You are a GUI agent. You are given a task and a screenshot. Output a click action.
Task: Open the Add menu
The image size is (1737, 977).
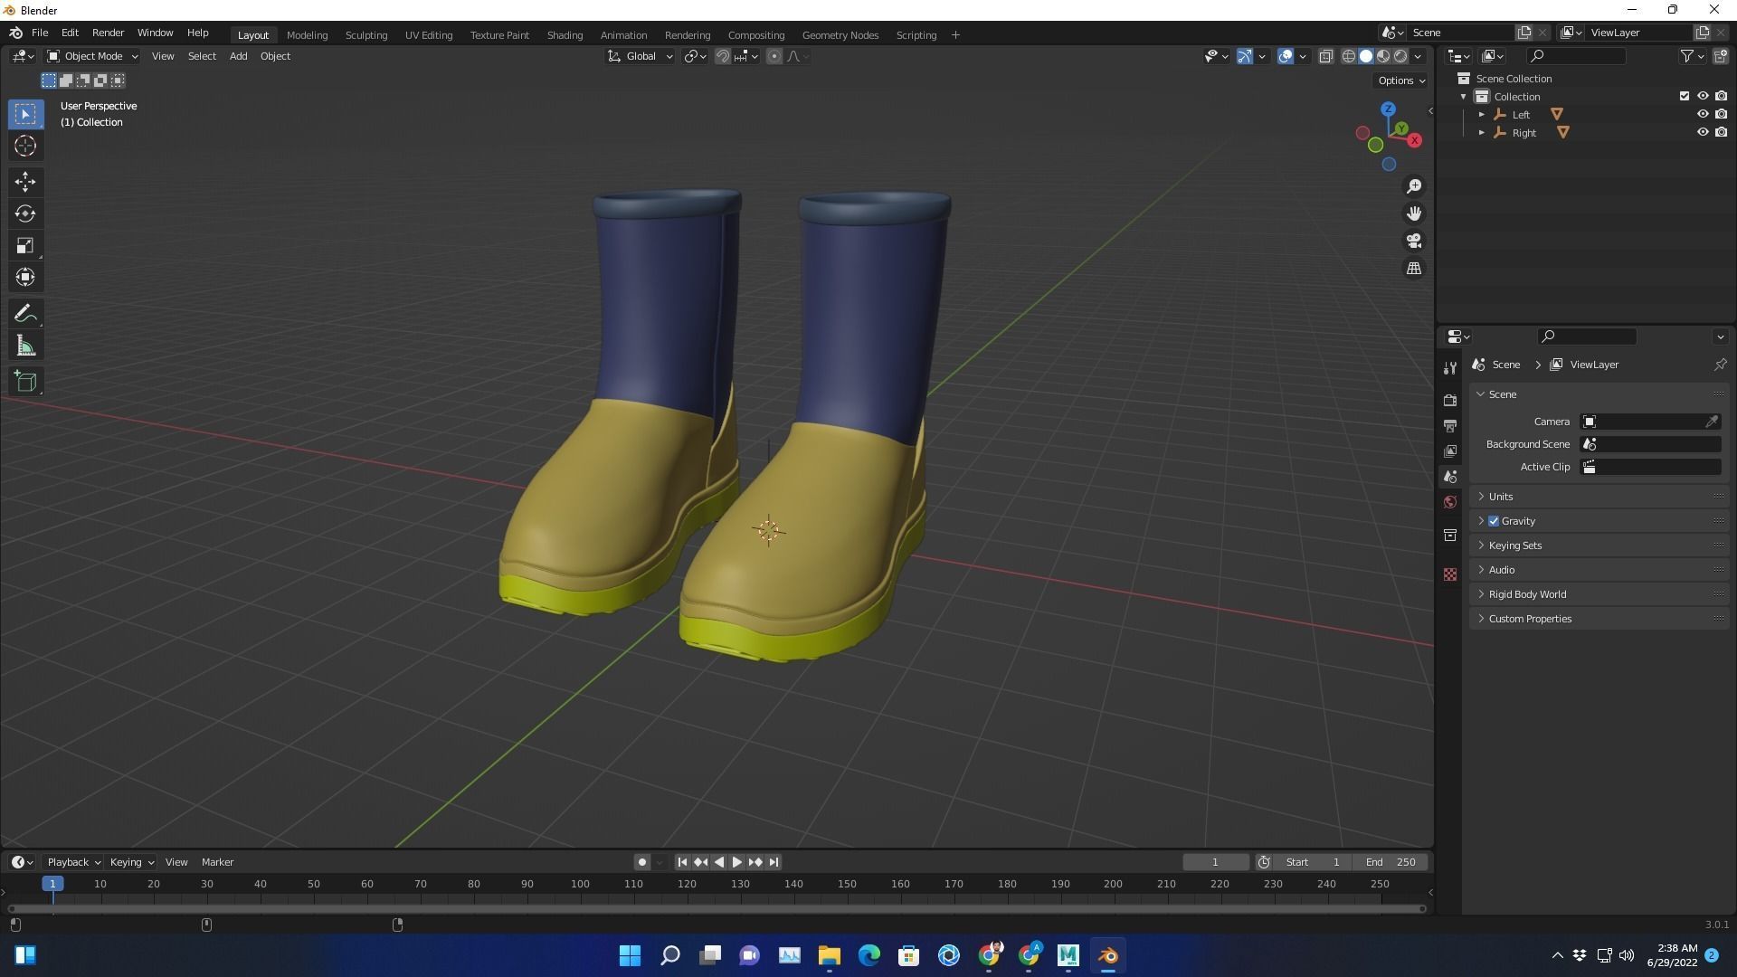tap(238, 56)
